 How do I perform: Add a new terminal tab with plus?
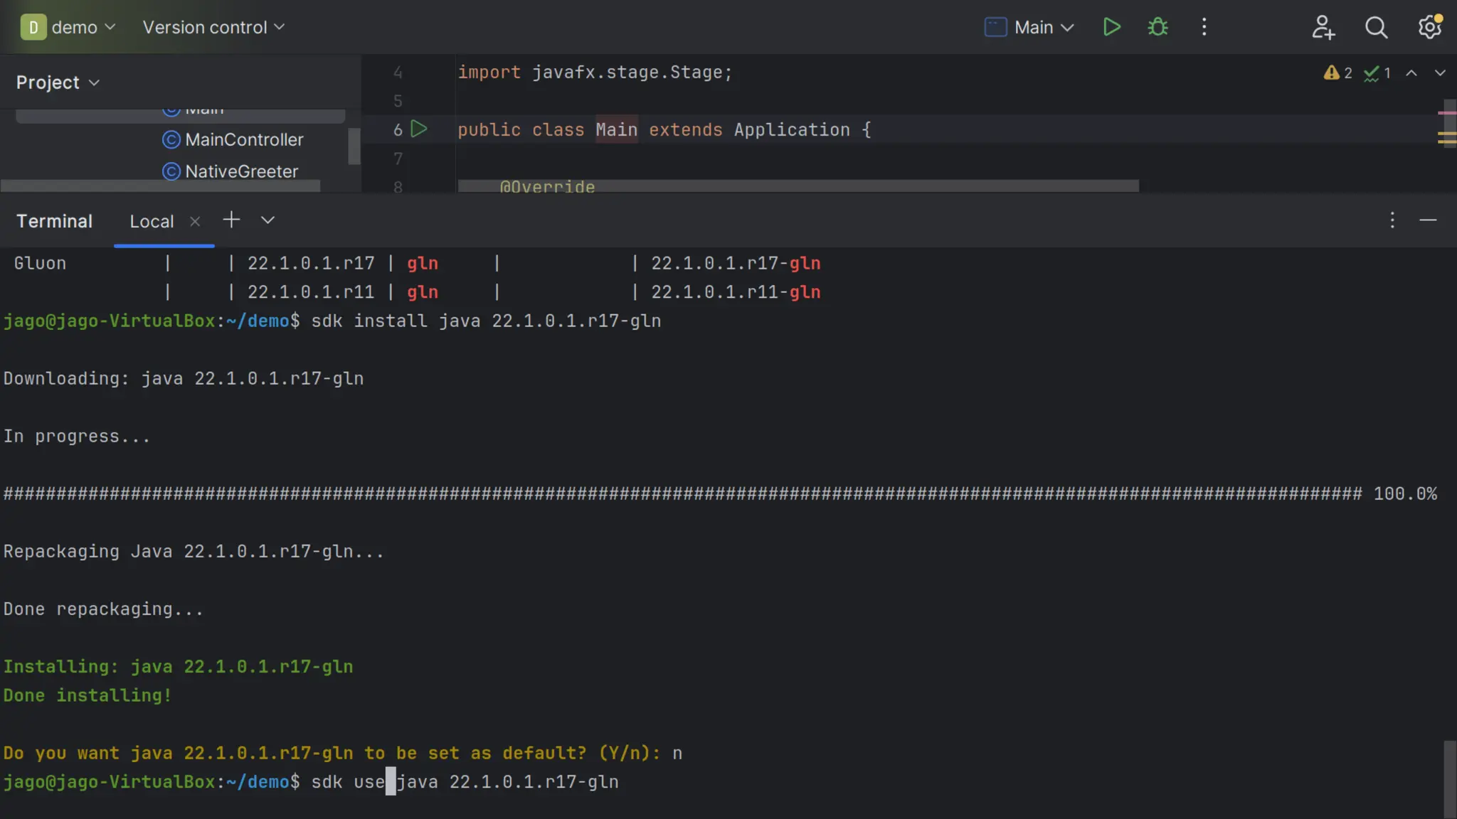coord(231,220)
